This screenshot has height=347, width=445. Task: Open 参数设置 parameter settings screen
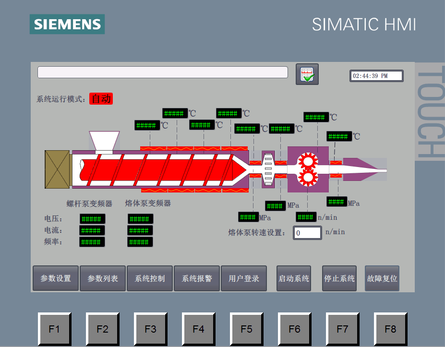(55, 278)
